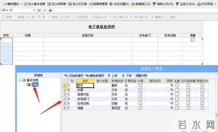Select 整数 data type cell of 序号
Viewport: 218px width, 132px height.
click(117, 85)
